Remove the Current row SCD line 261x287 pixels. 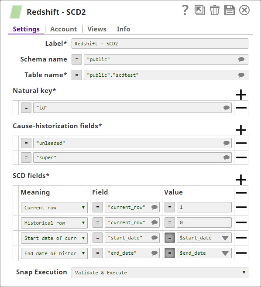click(241, 207)
